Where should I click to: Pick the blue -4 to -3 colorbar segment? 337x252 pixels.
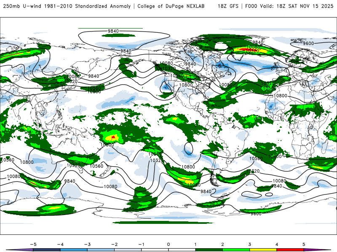[74, 250]
